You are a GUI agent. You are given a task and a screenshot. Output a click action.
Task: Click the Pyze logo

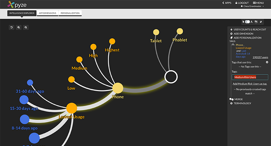17,4
